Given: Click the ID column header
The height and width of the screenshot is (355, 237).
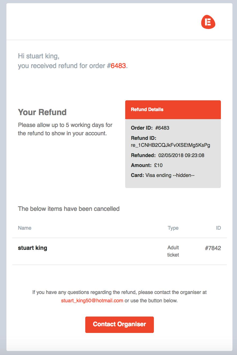Looking at the screenshot, I should [x=218, y=228].
